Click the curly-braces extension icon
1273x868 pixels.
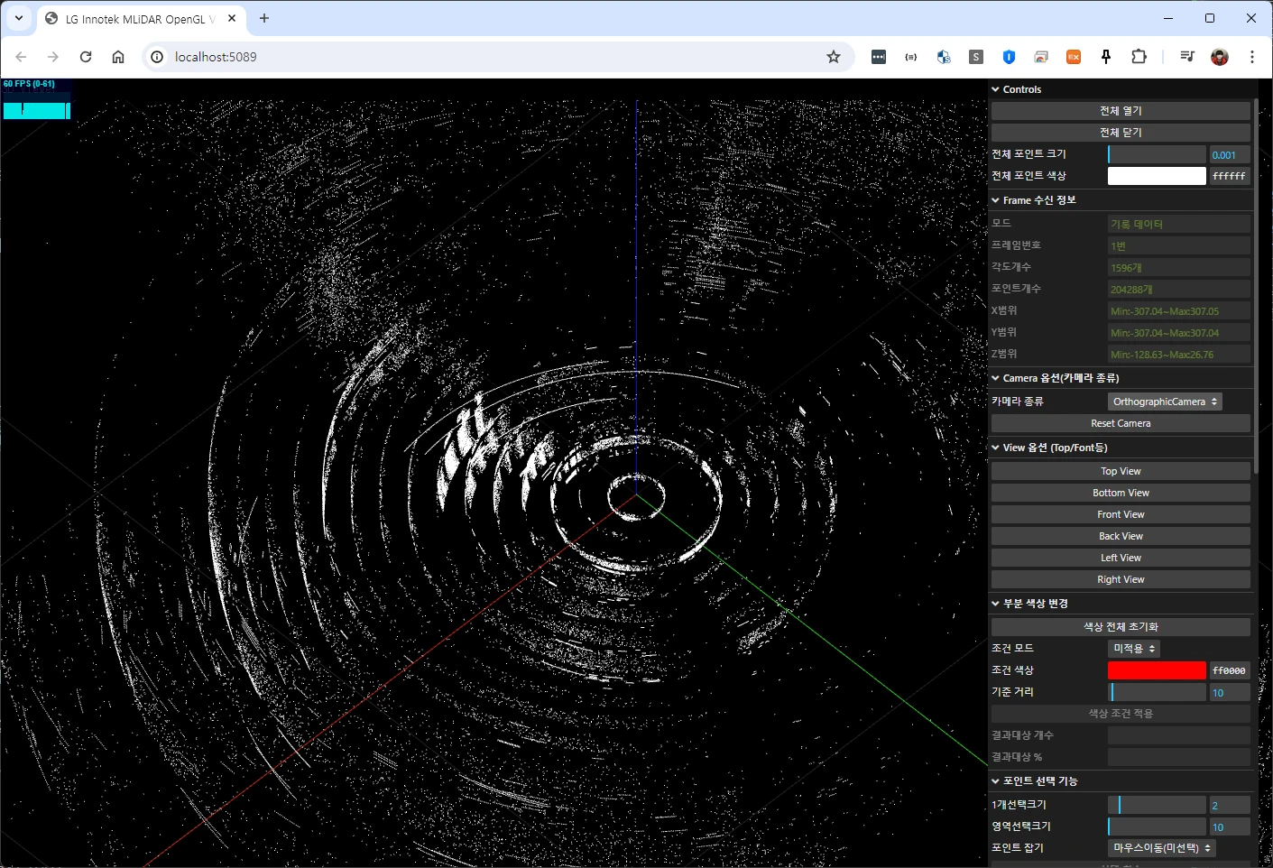[911, 57]
